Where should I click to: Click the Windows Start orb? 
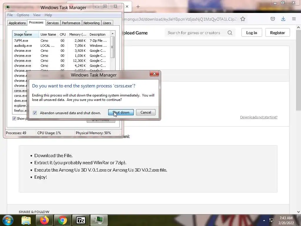pos(8,220)
